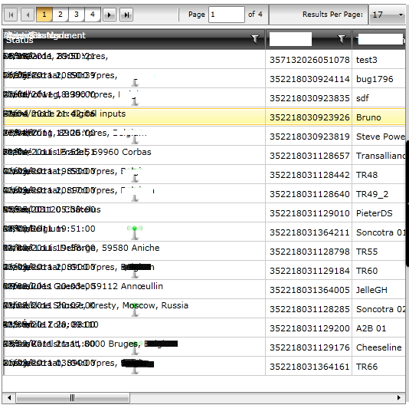Go to first page using pager icon
Viewport: 409px width, 405px height.
click(11, 15)
